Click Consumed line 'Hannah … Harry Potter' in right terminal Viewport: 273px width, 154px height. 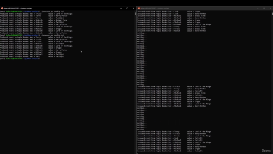point(171,31)
